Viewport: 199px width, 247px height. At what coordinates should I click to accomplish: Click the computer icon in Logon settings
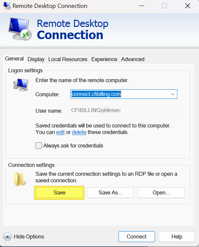[x=21, y=85]
